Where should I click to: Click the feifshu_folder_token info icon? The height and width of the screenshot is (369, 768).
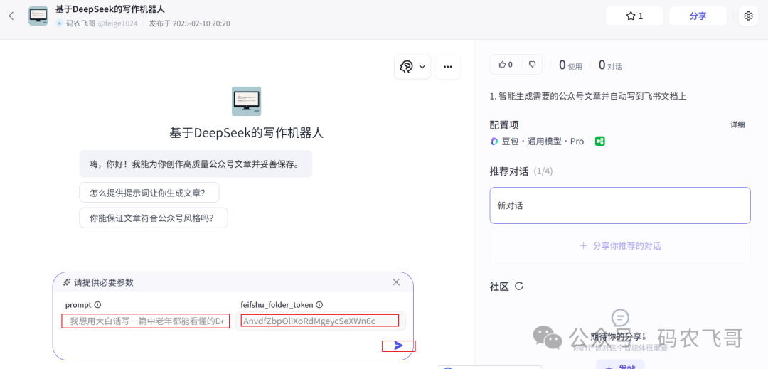tap(319, 304)
